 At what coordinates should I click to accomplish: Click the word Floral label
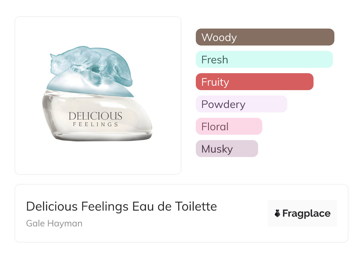pos(215,127)
